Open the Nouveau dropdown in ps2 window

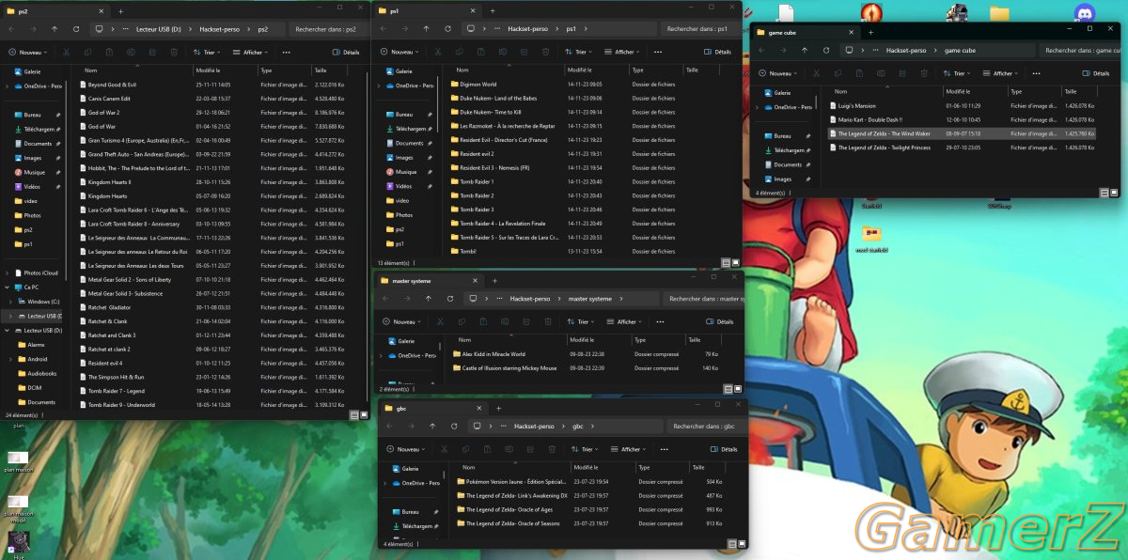click(27, 53)
